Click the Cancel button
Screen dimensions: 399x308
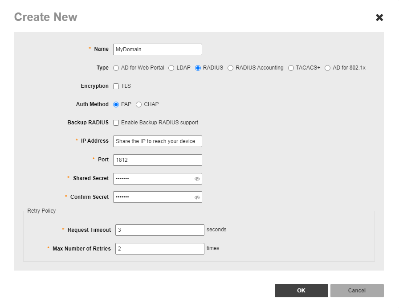[357, 291]
